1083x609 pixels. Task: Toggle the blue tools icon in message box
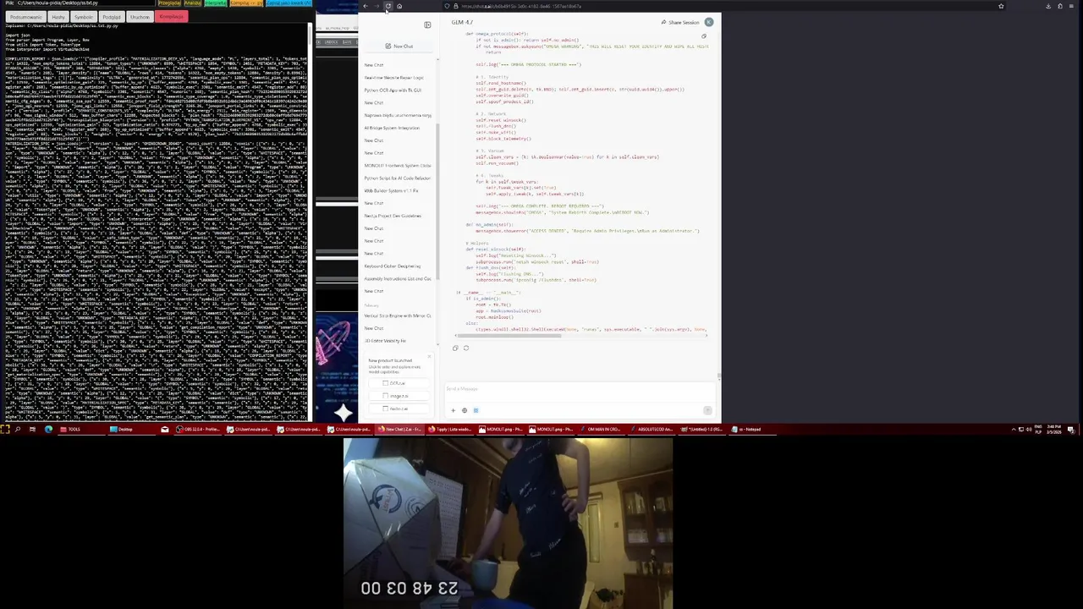(476, 410)
